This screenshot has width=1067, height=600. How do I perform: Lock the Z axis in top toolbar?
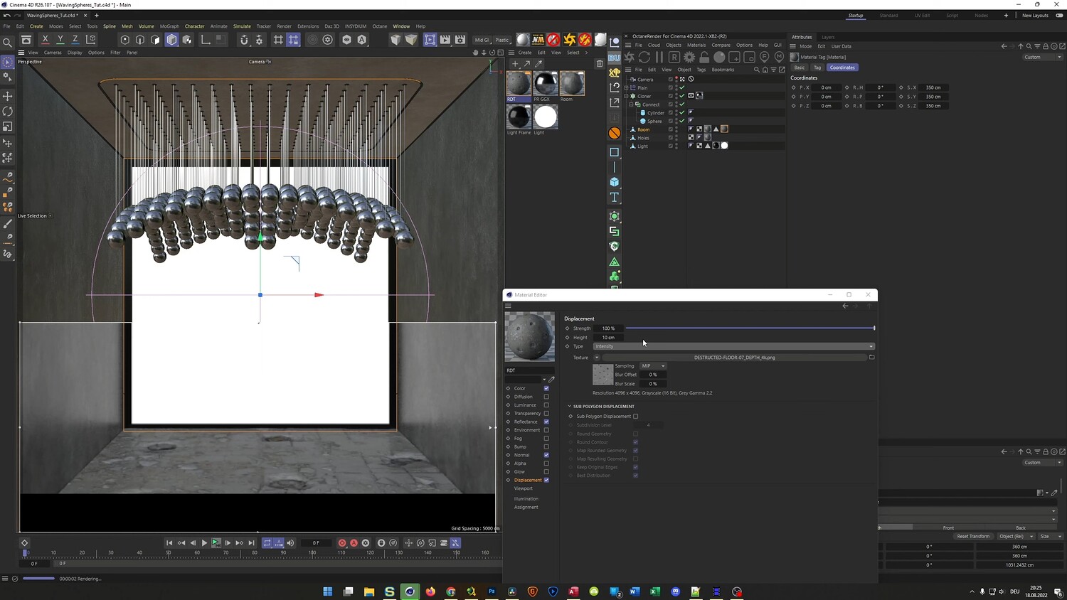click(x=75, y=40)
